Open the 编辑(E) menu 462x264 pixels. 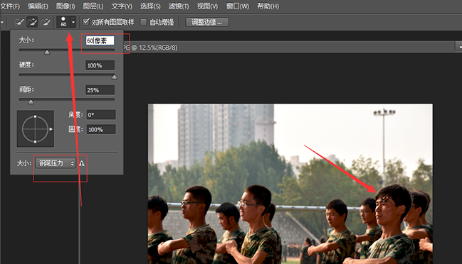[38, 6]
